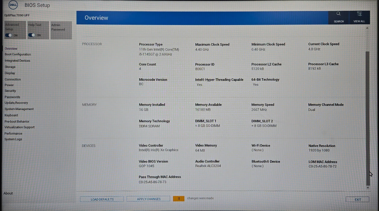Viewport: 379px width, 211px height.
Task: Click the Memory Installed value 16 GB
Action: pos(144,110)
